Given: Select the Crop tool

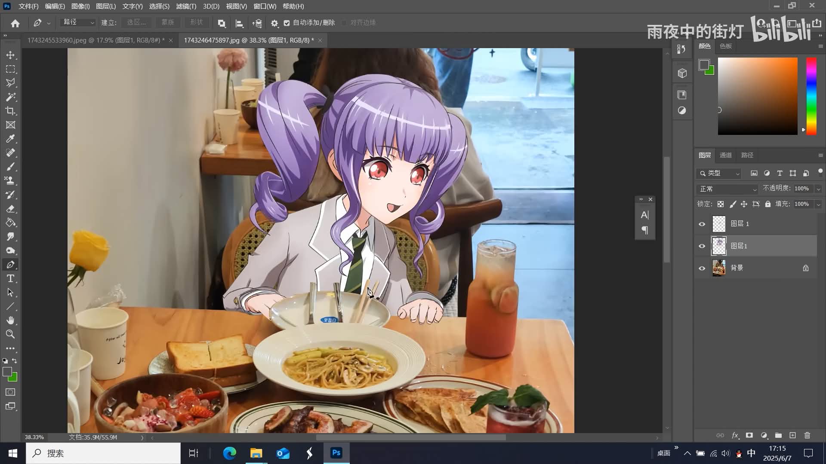Looking at the screenshot, I should [x=10, y=111].
